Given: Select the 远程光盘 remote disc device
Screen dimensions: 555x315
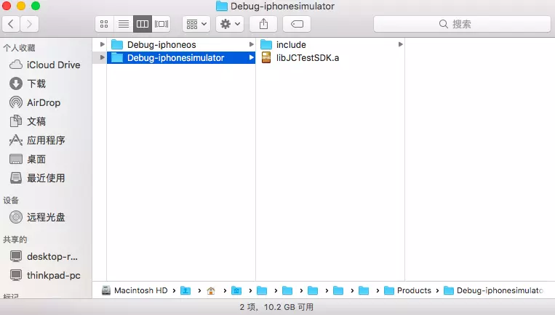Looking at the screenshot, I should (46, 216).
